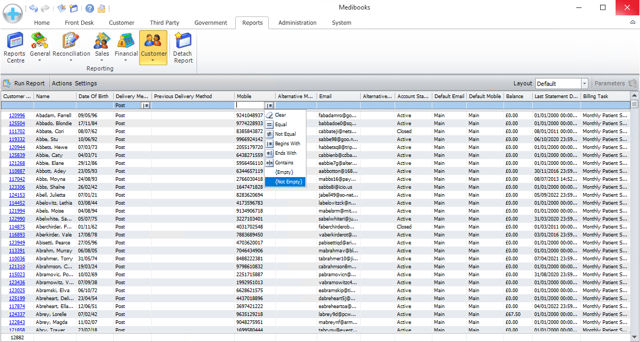The width and height of the screenshot is (640, 342).
Task: Click the Run Report icon
Action: pos(7,83)
